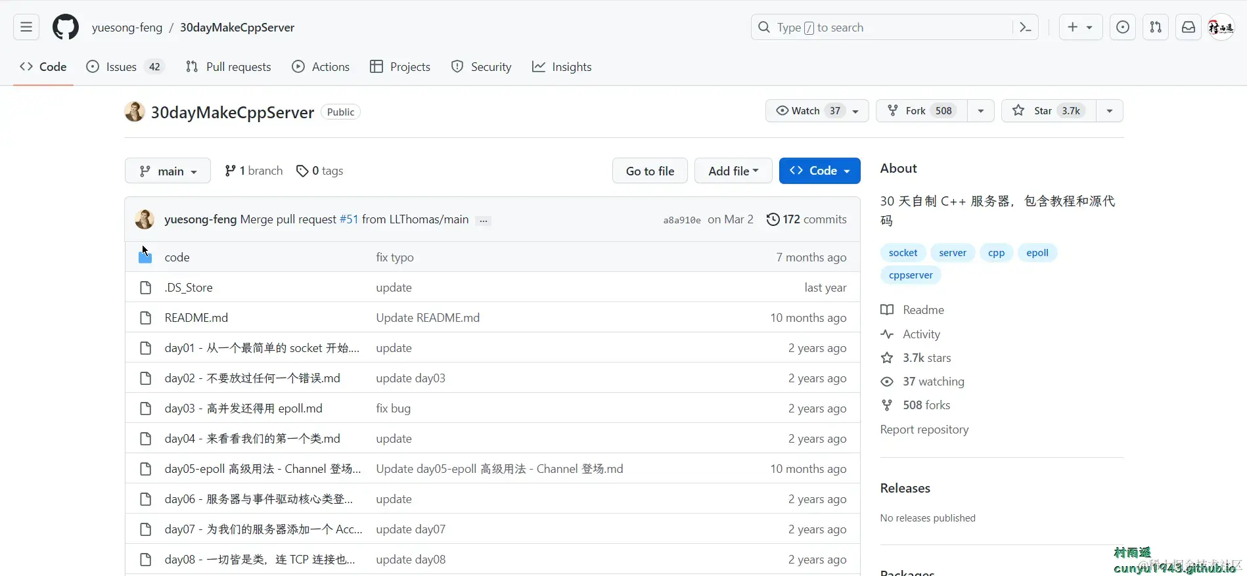This screenshot has width=1247, height=576.
Task: Expand the commit message ellipsis
Action: point(484,221)
